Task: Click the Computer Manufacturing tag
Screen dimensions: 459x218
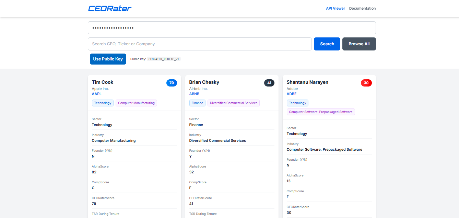Action: 136,103
